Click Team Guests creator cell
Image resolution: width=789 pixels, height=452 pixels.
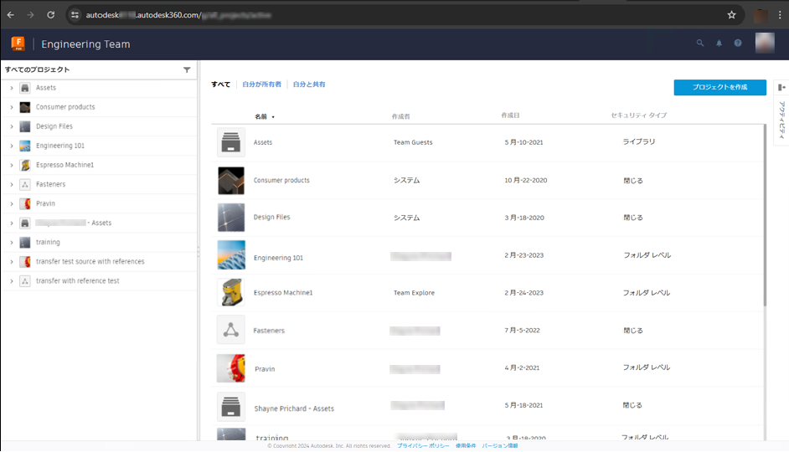413,142
